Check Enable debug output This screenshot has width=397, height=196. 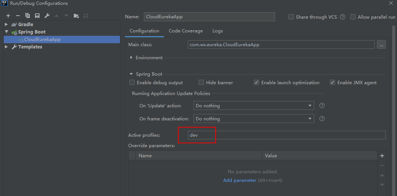(x=132, y=83)
